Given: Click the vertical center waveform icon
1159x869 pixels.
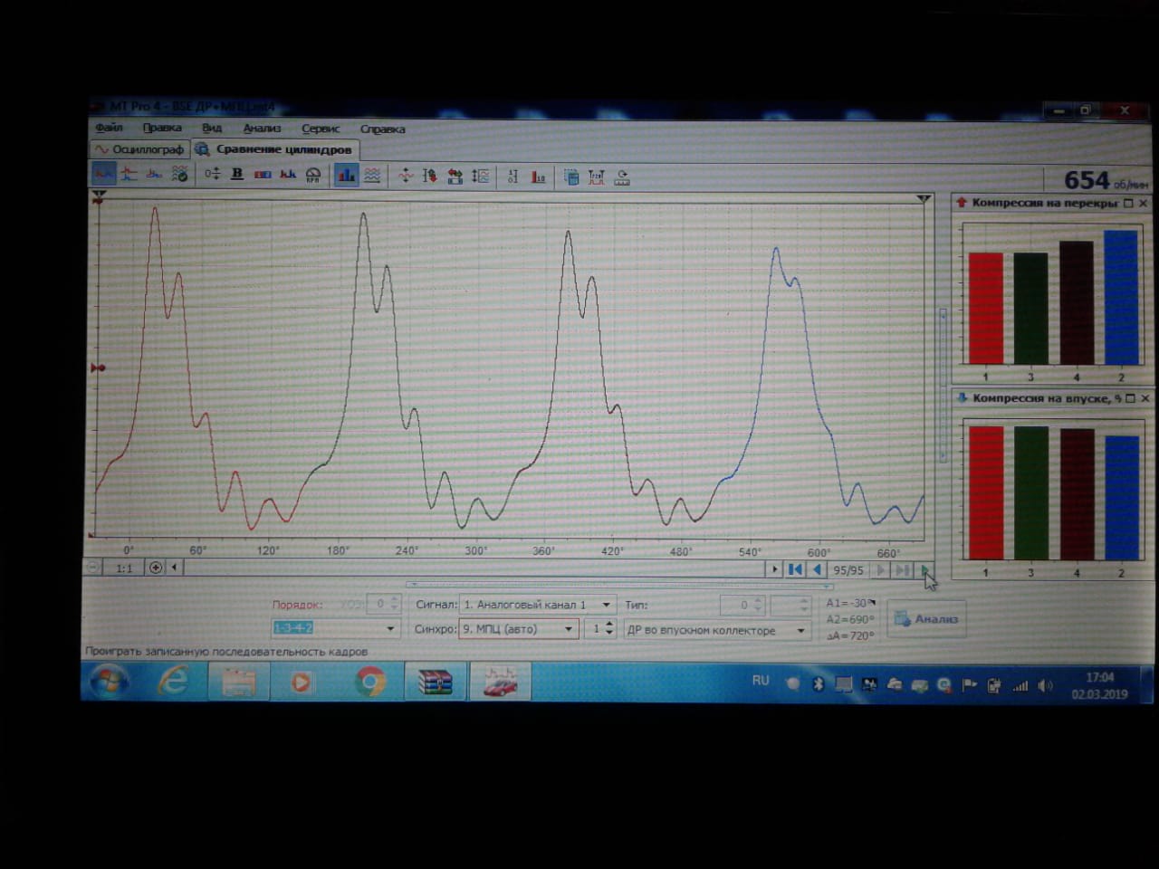Looking at the screenshot, I should [x=405, y=176].
